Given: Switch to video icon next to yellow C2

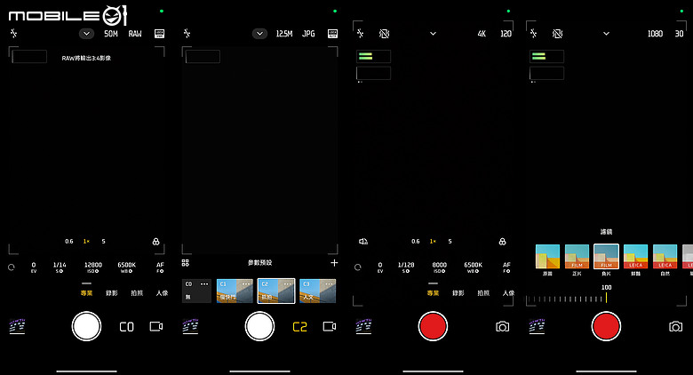Looking at the screenshot, I should point(330,326).
